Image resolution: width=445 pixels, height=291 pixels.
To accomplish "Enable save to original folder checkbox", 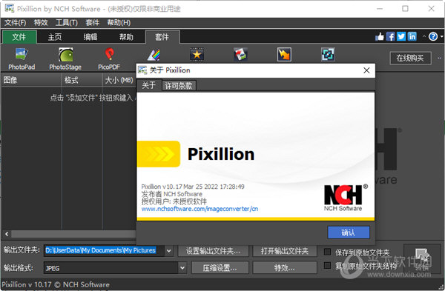I will 328,252.
